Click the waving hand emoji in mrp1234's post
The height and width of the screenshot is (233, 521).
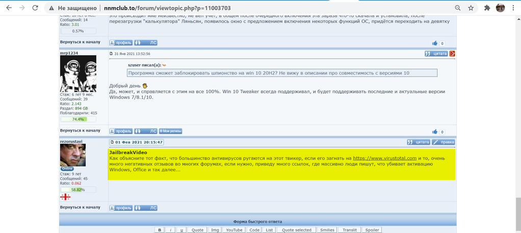[x=145, y=86]
